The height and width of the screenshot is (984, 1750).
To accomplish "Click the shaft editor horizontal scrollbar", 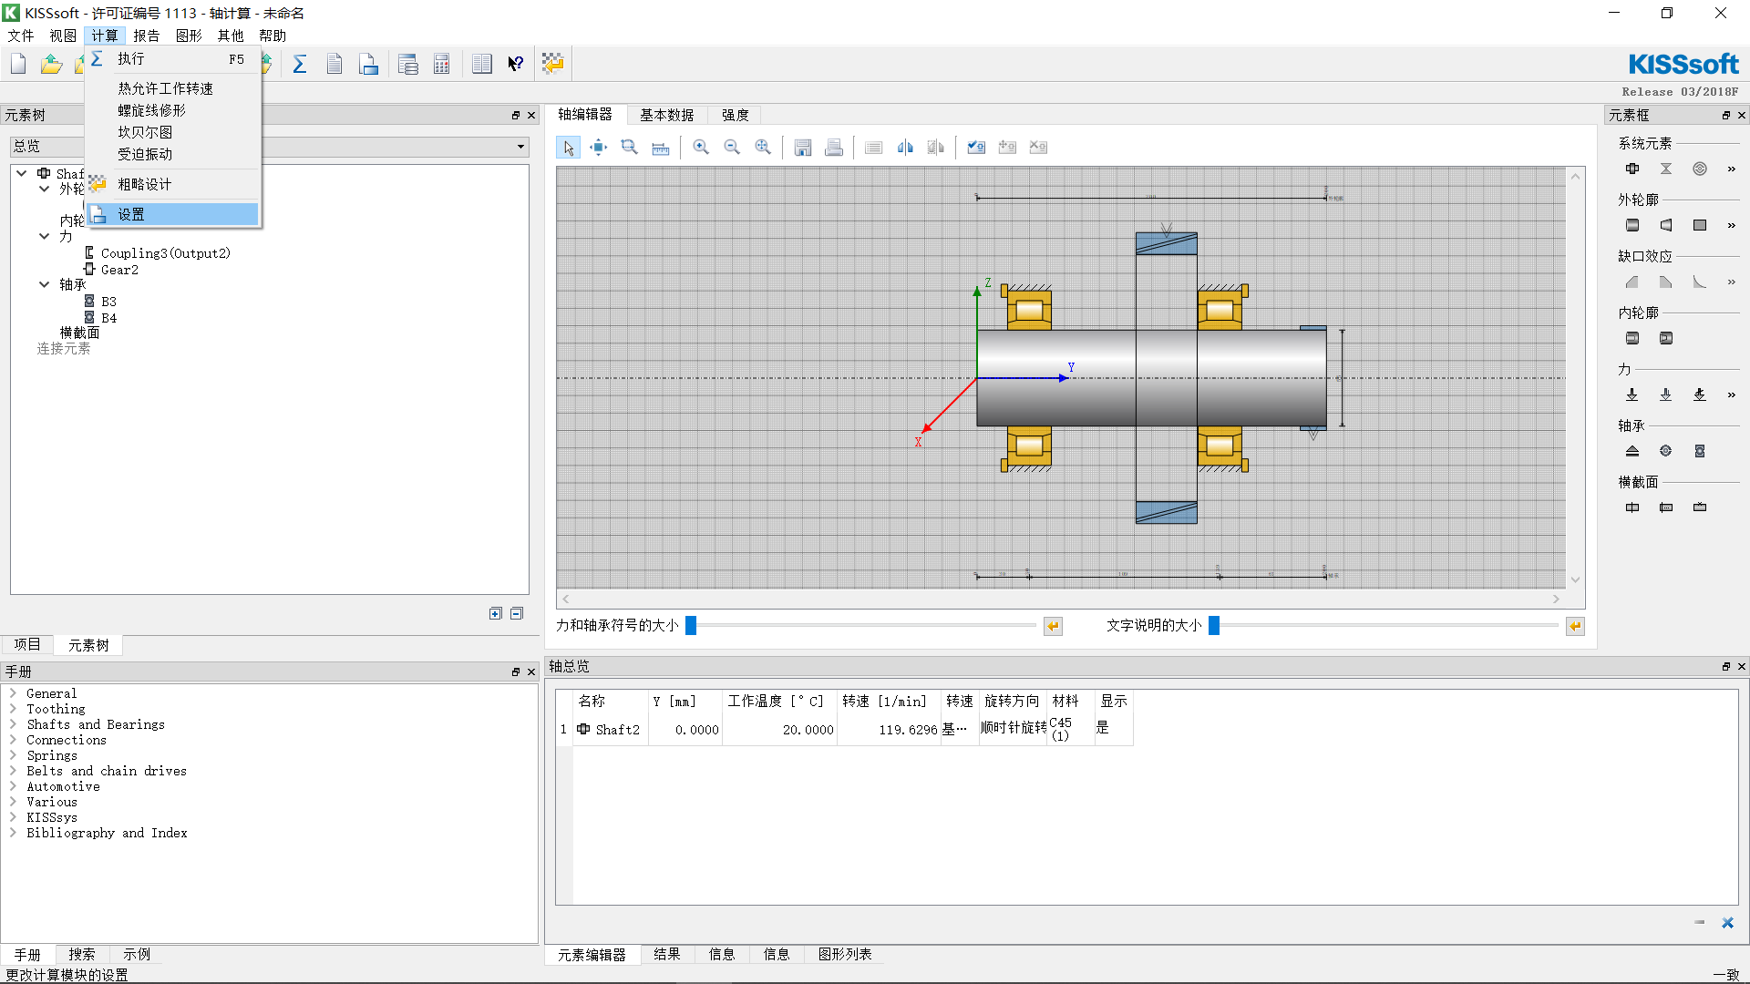I will pos(1061,599).
